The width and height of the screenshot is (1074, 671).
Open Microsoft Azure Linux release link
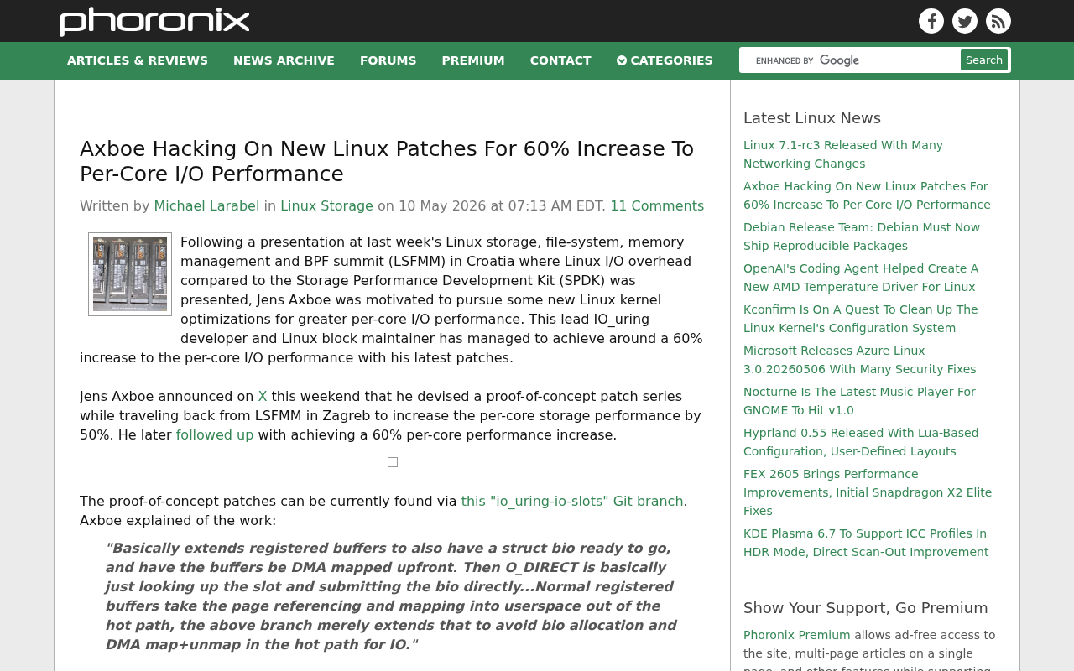860,360
